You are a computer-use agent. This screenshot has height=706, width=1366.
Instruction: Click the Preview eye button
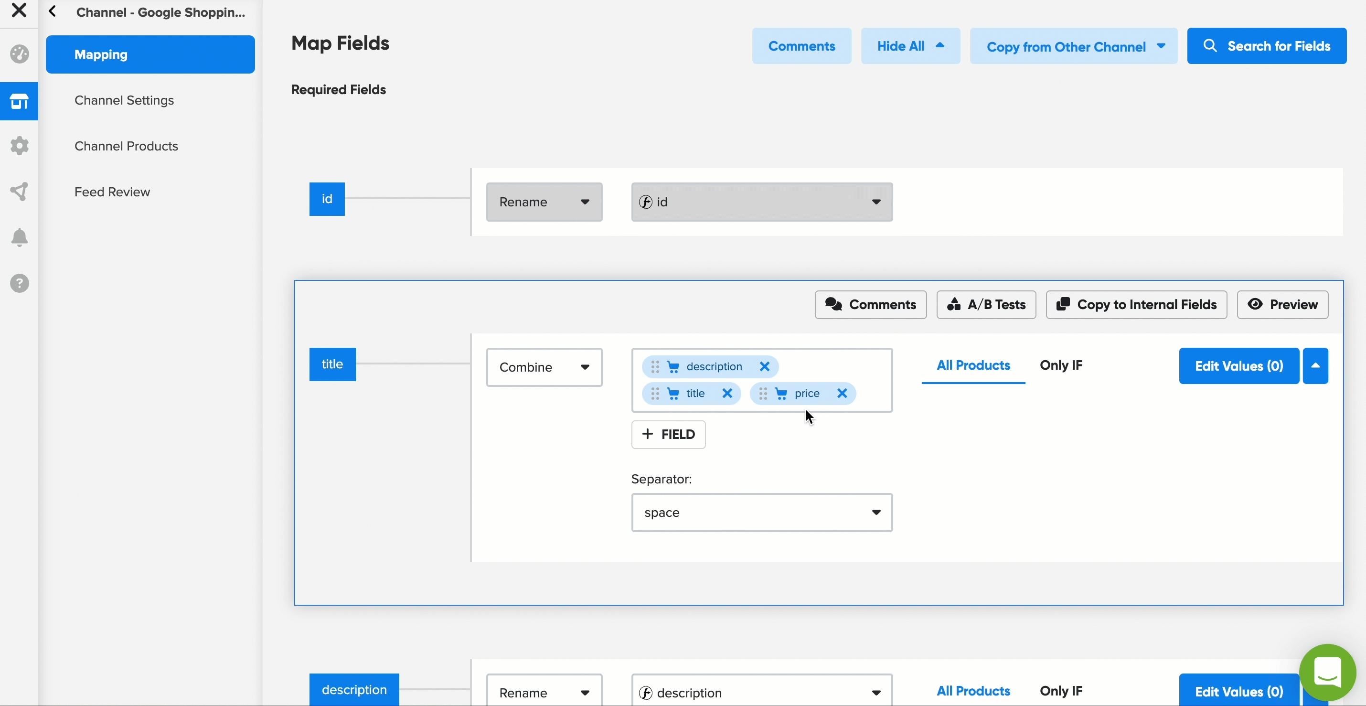pos(1282,304)
